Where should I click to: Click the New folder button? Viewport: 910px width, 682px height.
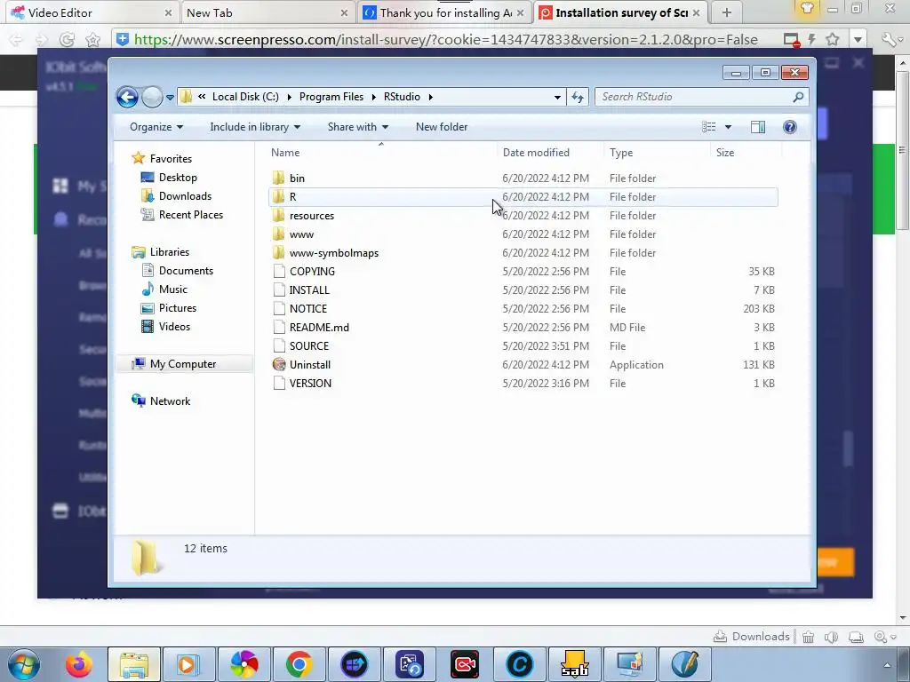tap(442, 127)
